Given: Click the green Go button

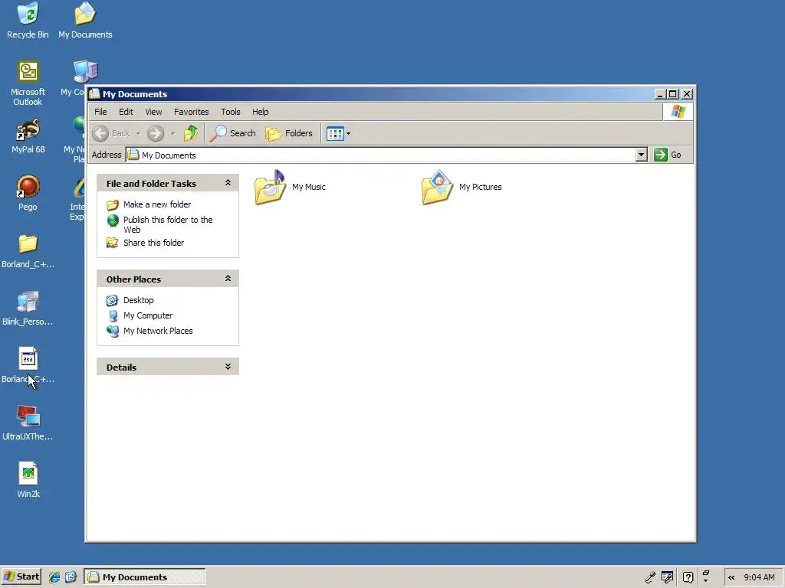Looking at the screenshot, I should click(x=668, y=155).
